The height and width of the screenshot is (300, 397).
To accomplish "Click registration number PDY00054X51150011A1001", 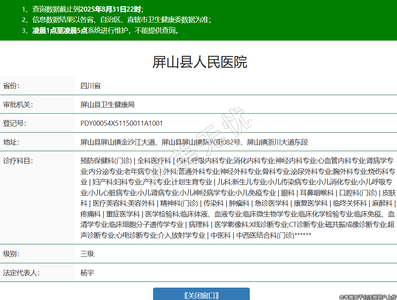I will pyautogui.click(x=121, y=123).
